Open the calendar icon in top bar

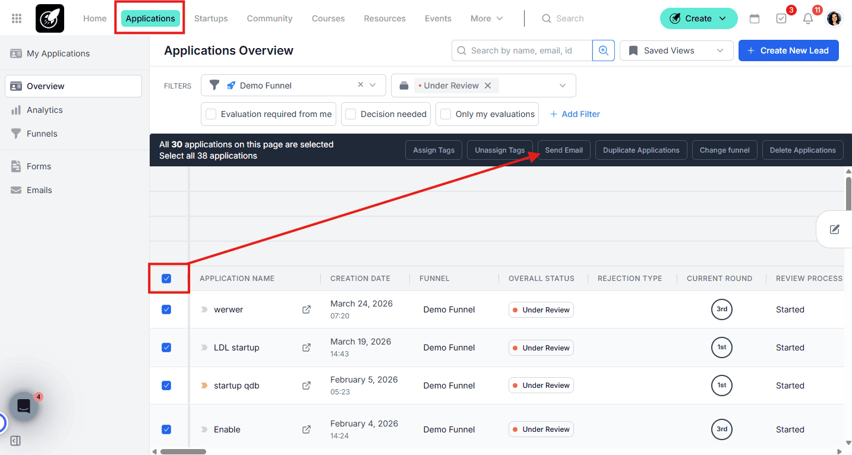(x=755, y=18)
